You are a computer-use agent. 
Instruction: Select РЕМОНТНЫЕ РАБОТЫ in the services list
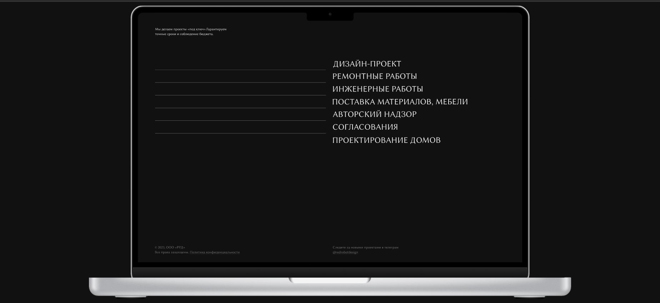[x=374, y=76]
